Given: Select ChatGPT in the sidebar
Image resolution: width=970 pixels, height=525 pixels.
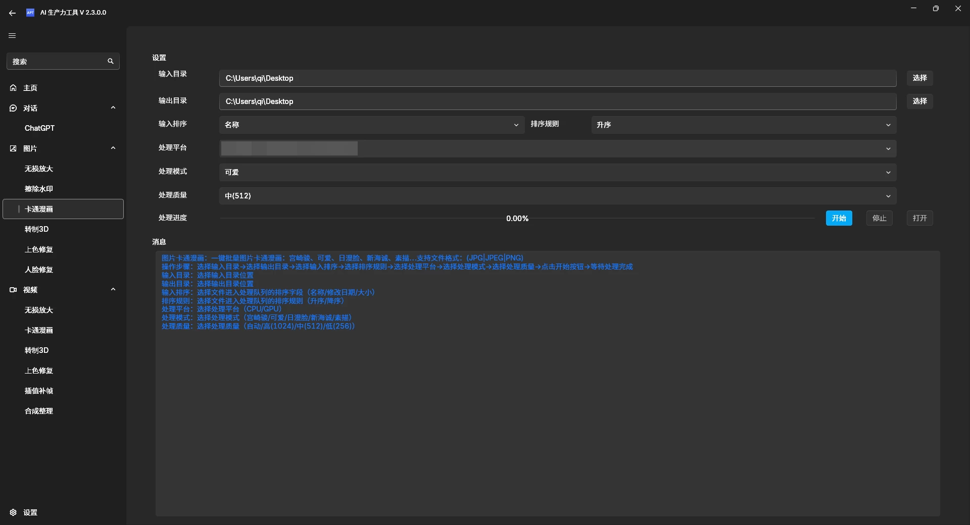Looking at the screenshot, I should (39, 128).
